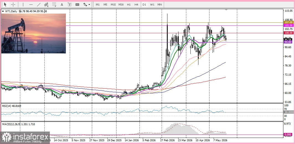Click the MACD scale value 8.973
The width and height of the screenshot is (295, 144).
click(x=288, y=124)
